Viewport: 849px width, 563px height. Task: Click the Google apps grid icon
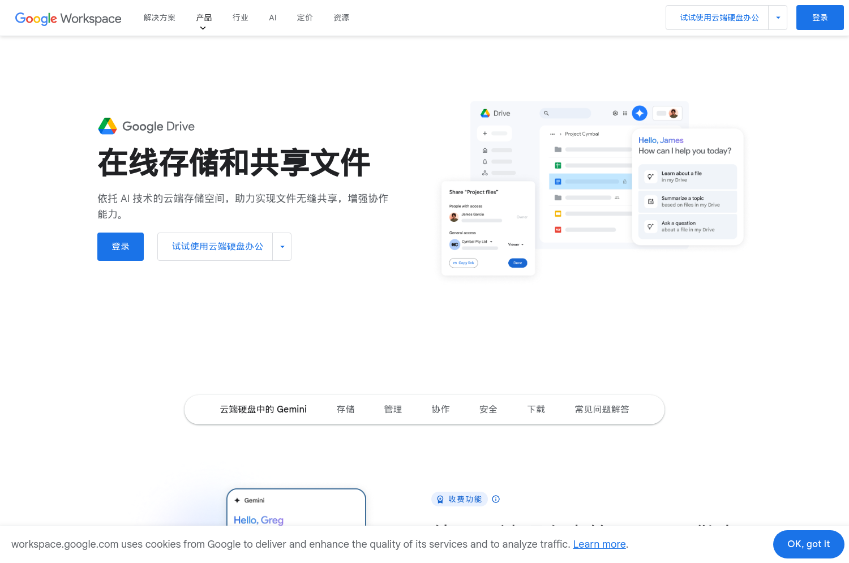624,113
